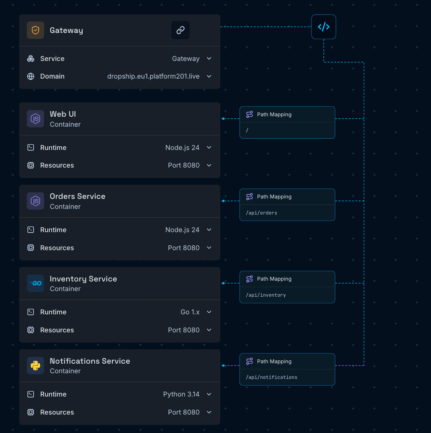Click the '/' path value
431x433 pixels.
(247, 130)
